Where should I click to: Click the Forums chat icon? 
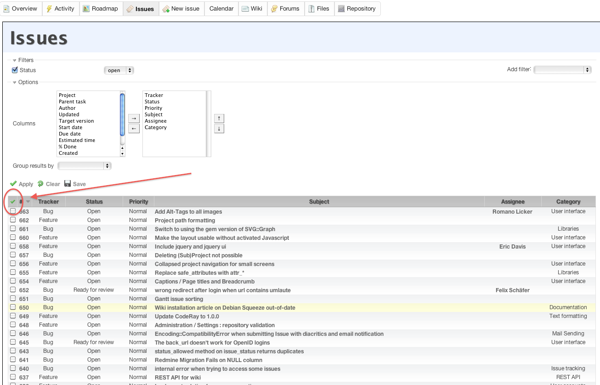(274, 9)
